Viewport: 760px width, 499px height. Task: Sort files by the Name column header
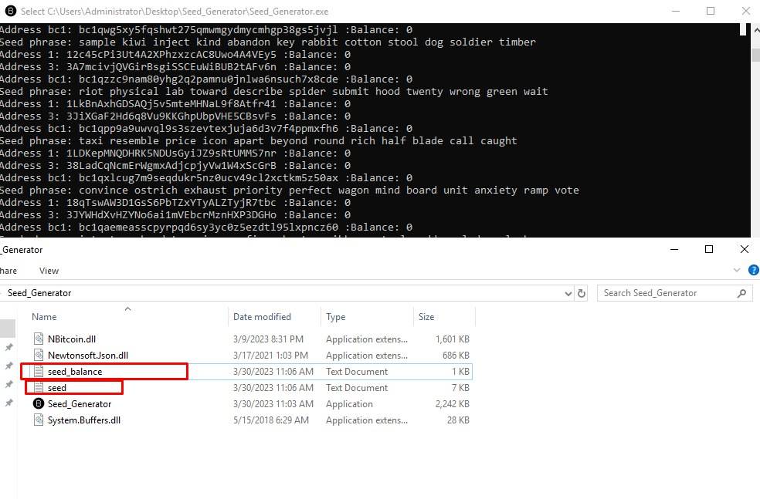[44, 316]
